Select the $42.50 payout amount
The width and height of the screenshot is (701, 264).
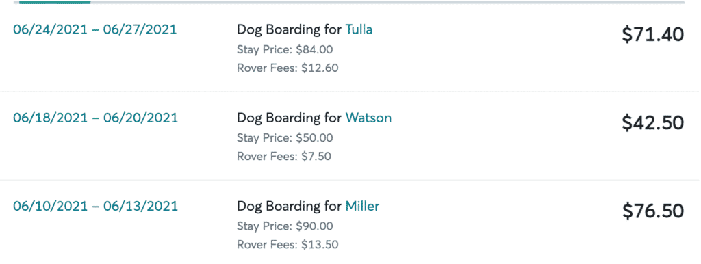coord(652,123)
